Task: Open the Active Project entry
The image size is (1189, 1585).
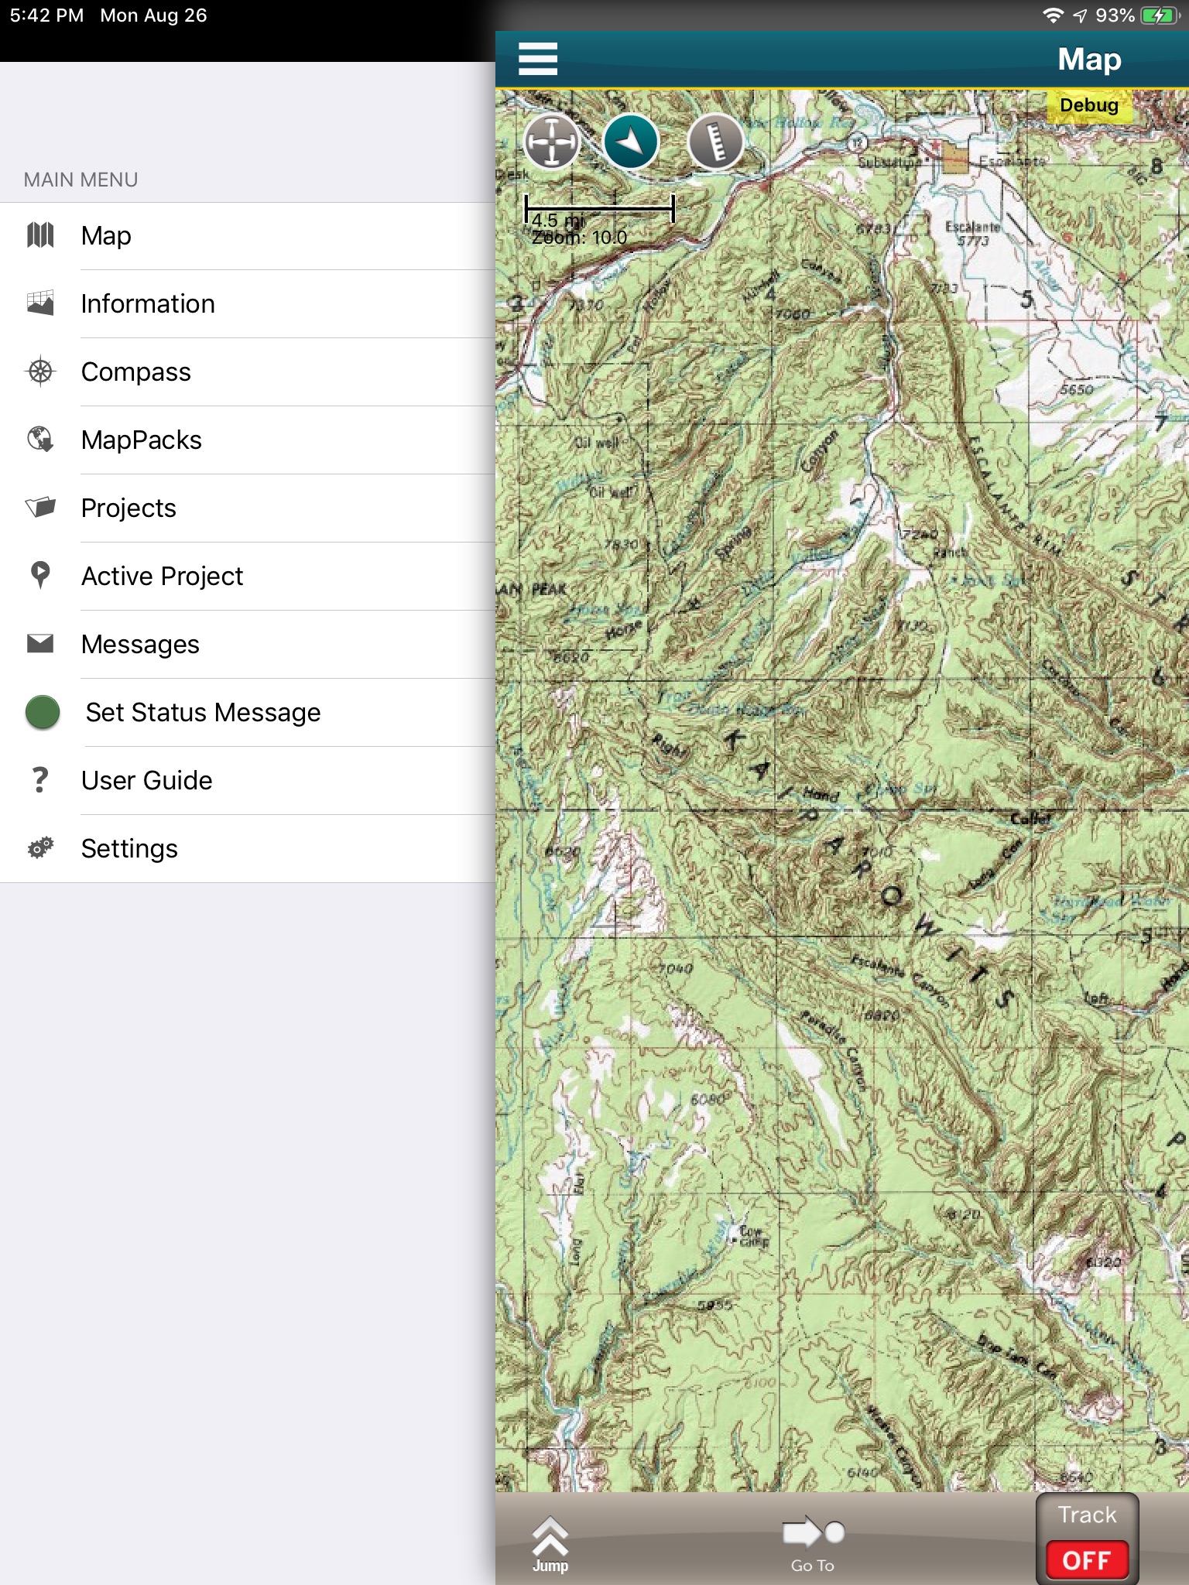Action: 248,577
